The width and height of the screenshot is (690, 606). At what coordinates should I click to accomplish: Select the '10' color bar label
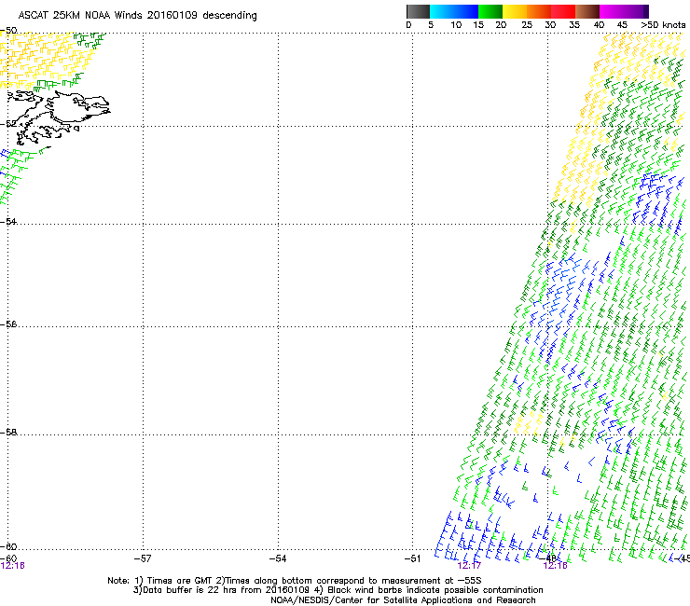[456, 25]
